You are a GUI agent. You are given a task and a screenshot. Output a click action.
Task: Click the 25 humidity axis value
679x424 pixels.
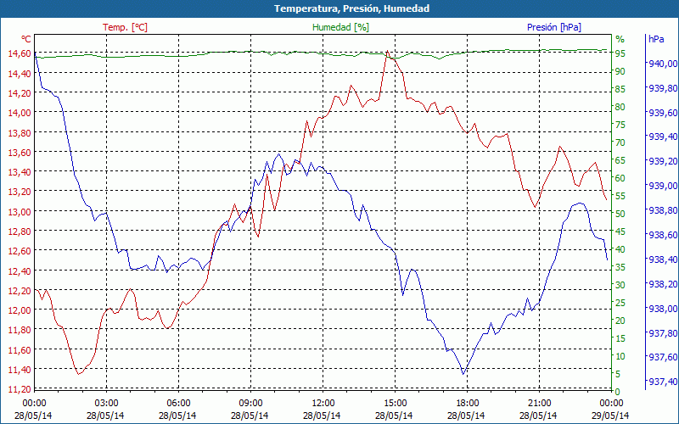click(620, 303)
